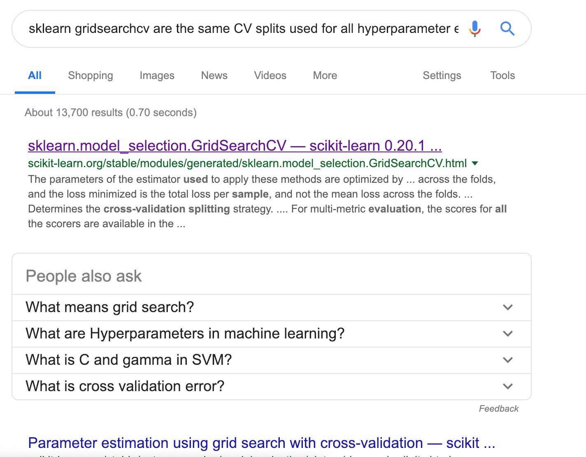This screenshot has height=457, width=586.
Task: Open sklearn.model_selection.GridSearchCV result link
Action: click(235, 146)
